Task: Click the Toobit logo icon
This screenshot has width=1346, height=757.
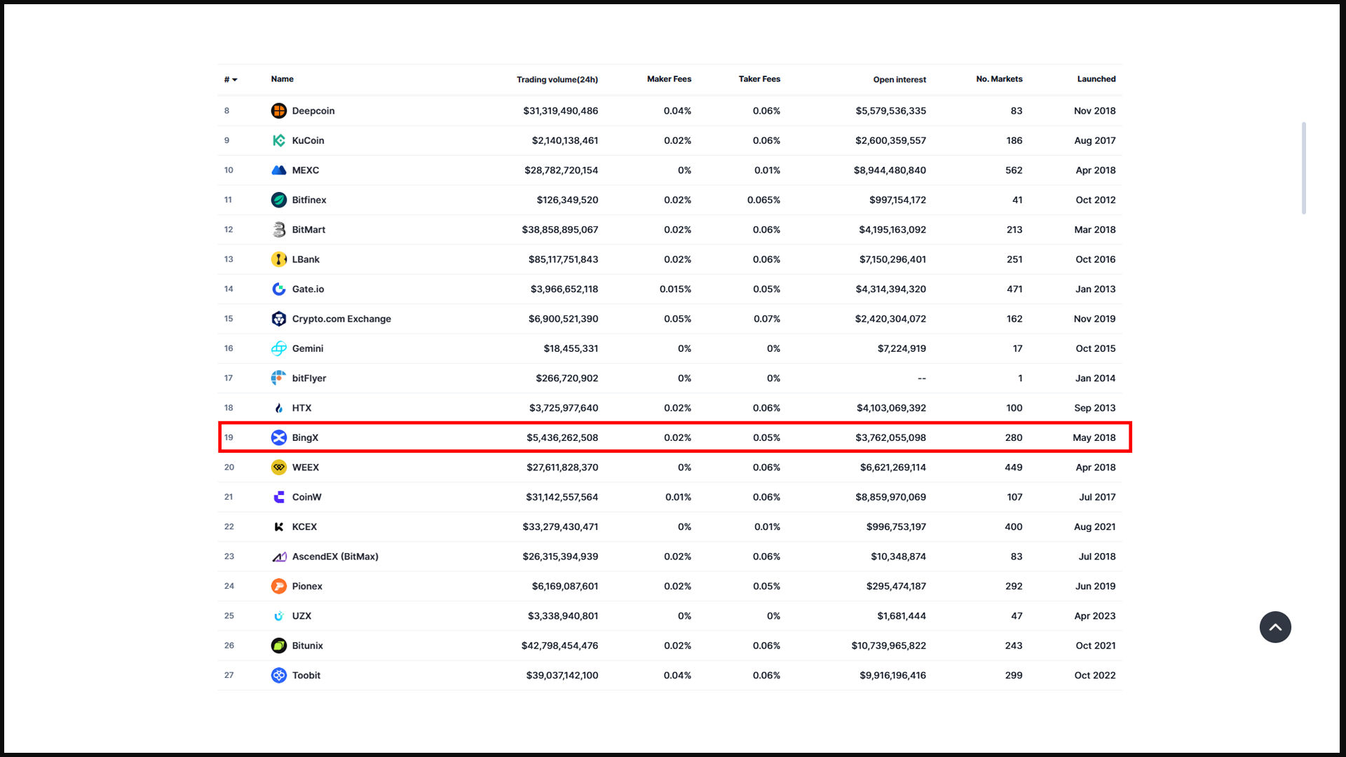Action: pyautogui.click(x=278, y=675)
